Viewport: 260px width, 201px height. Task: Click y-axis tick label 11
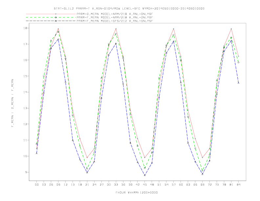coord(25,140)
